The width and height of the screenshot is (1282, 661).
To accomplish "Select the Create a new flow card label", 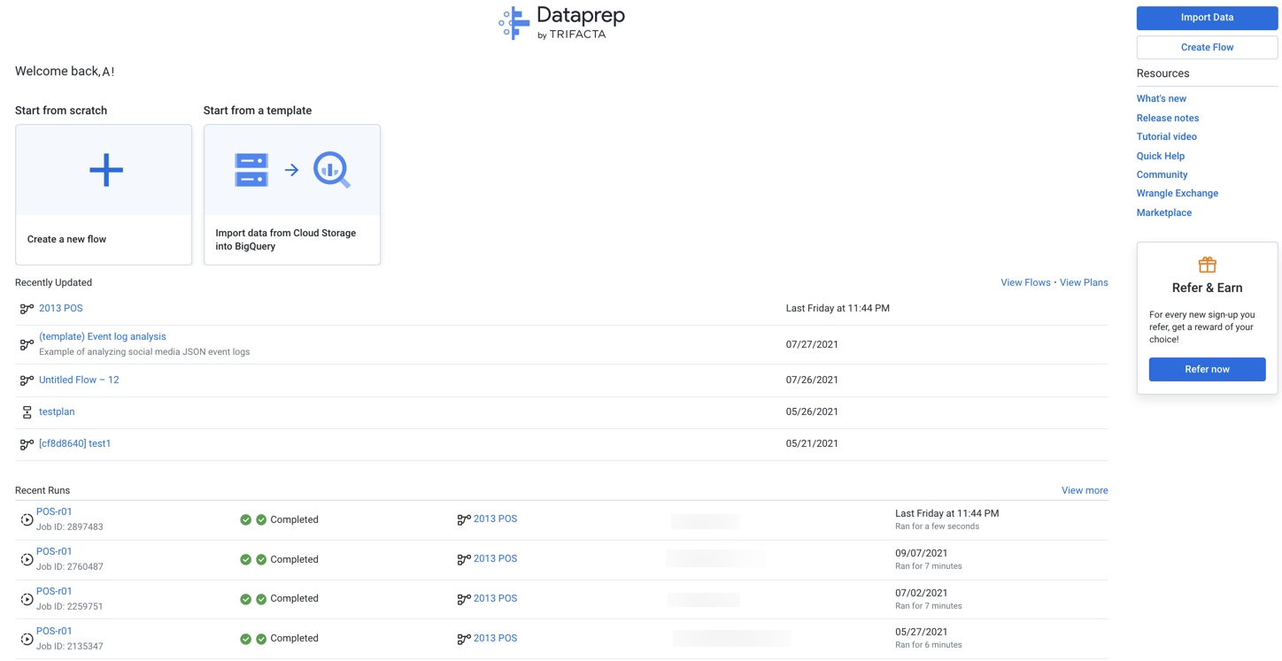I will (x=66, y=240).
